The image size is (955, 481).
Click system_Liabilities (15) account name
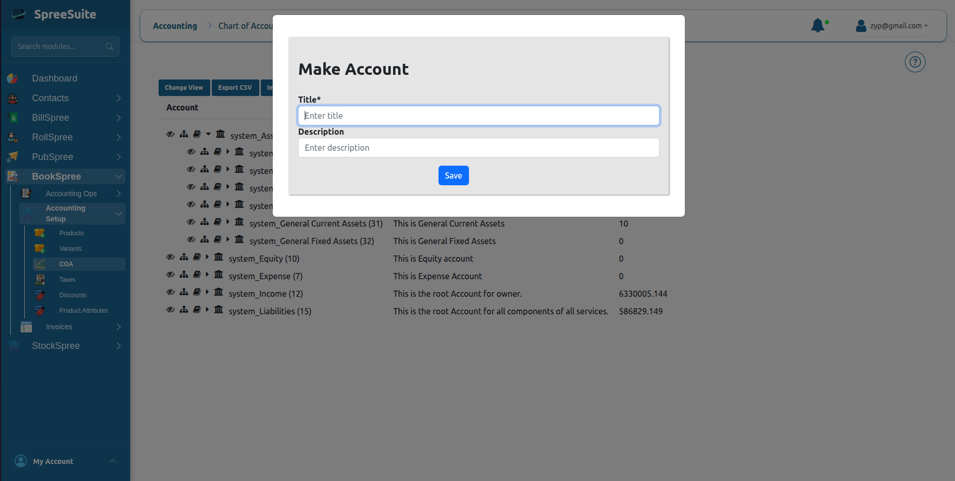coord(270,311)
